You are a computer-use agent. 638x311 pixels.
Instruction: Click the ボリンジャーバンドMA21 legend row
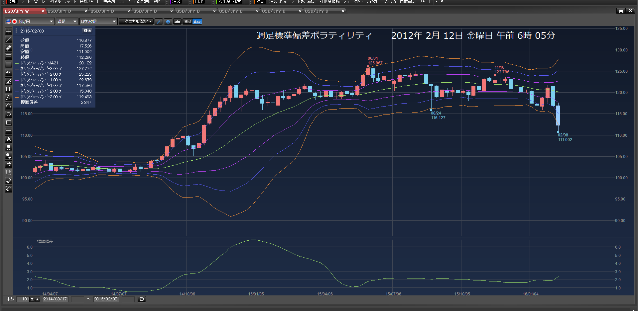click(54, 63)
